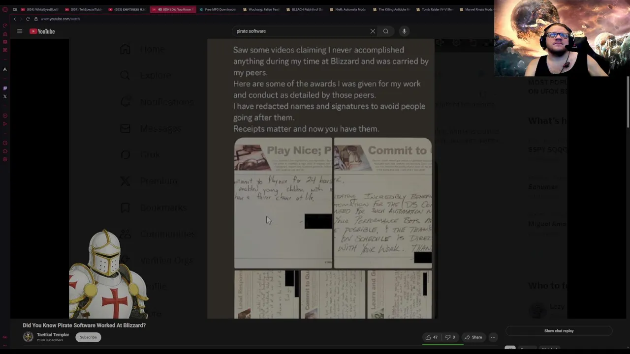Click Show chat replay button

pos(559,331)
